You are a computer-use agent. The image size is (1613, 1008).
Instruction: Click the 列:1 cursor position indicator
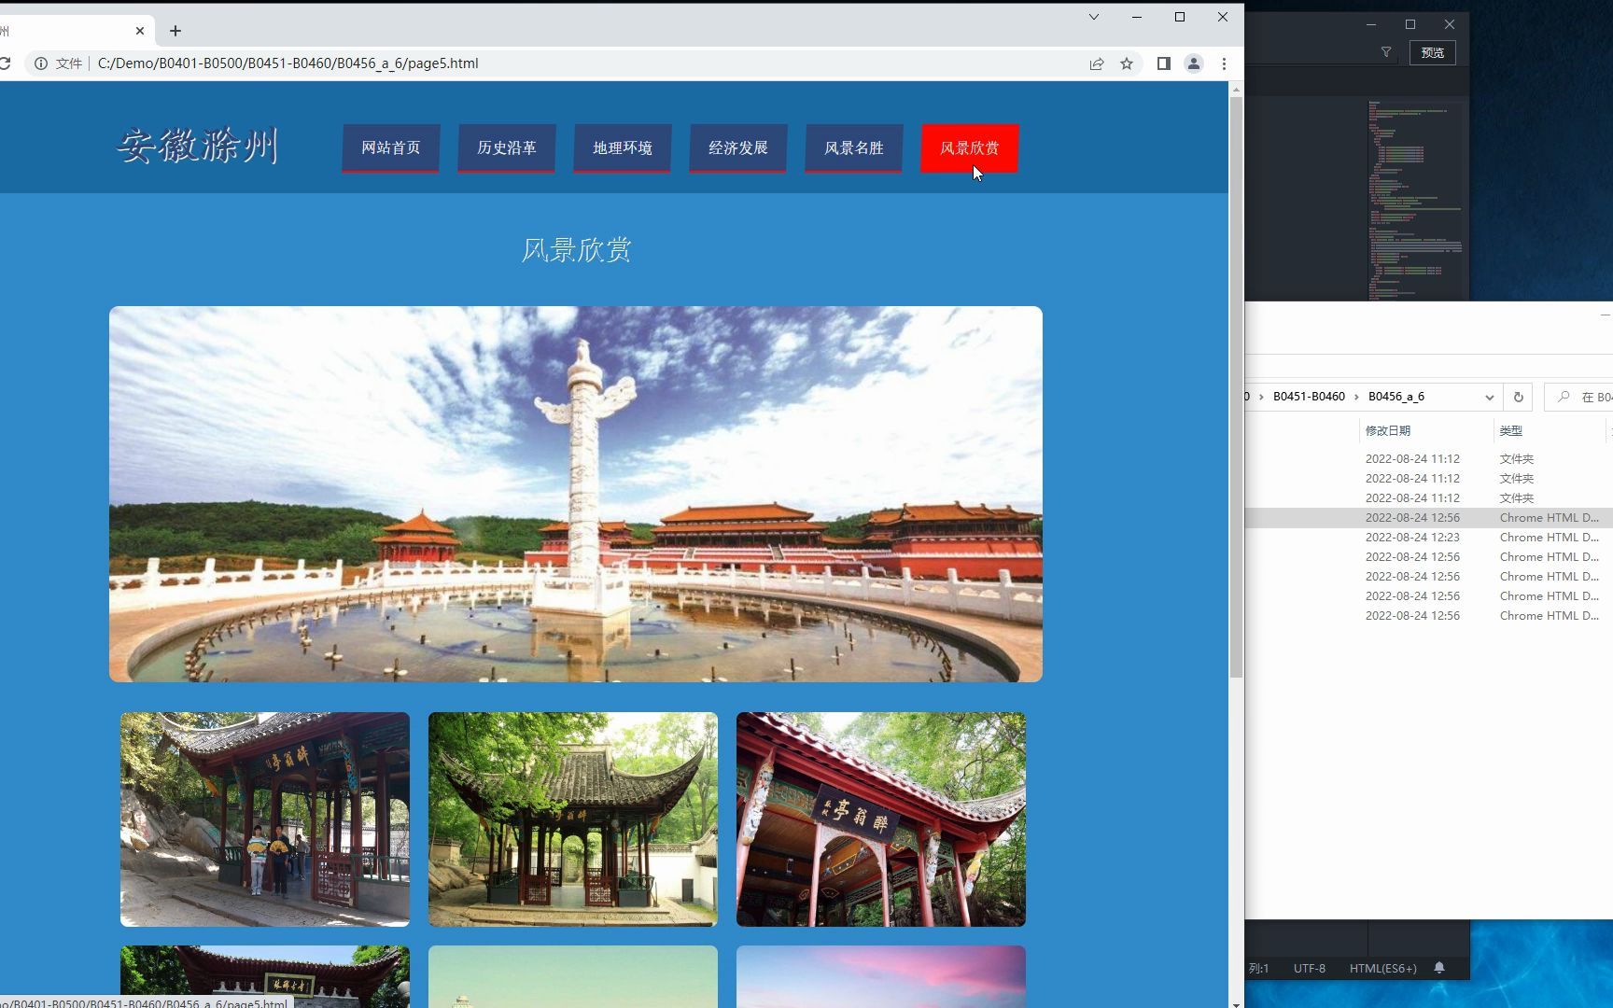(x=1259, y=969)
